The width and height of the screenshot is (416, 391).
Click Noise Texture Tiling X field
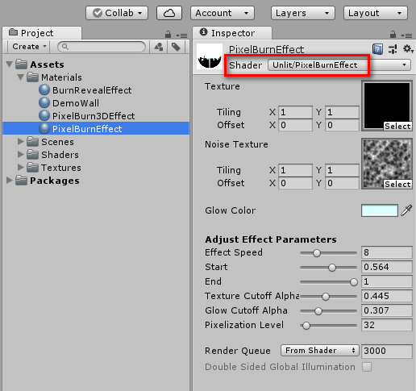(295, 170)
